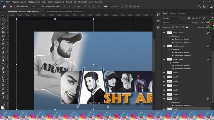Switch to the Контуры tab
This screenshot has width=214, height=120.
(x=182, y=13)
